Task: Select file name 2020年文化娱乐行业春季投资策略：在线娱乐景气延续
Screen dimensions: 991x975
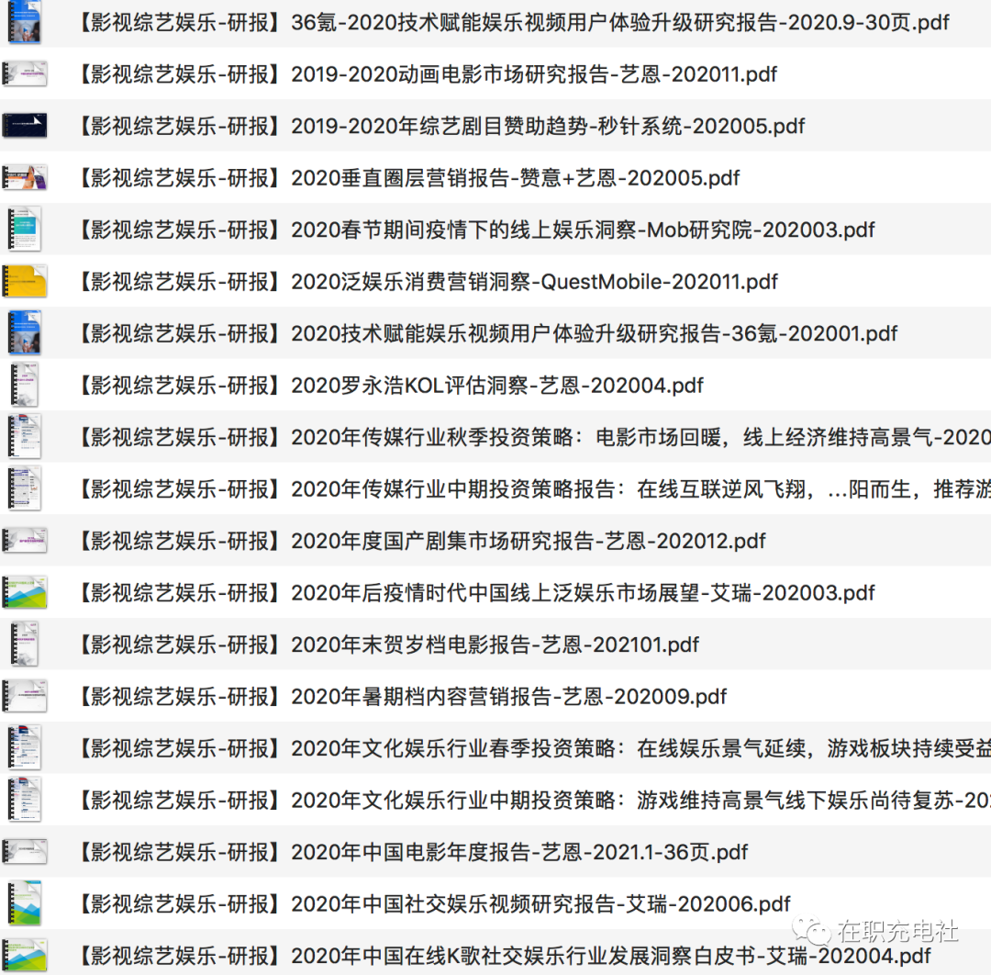Action: pos(533,748)
